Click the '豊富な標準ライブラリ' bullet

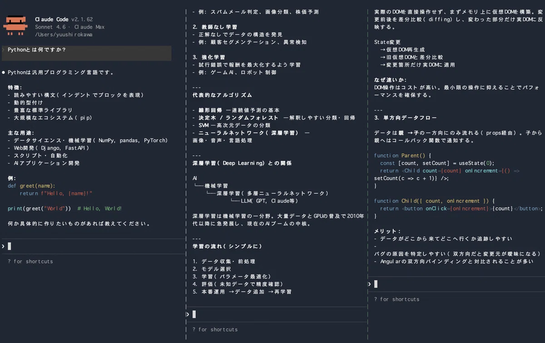(40, 110)
